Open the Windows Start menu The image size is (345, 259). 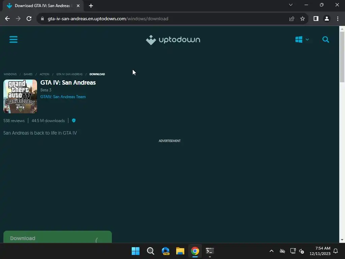135,251
